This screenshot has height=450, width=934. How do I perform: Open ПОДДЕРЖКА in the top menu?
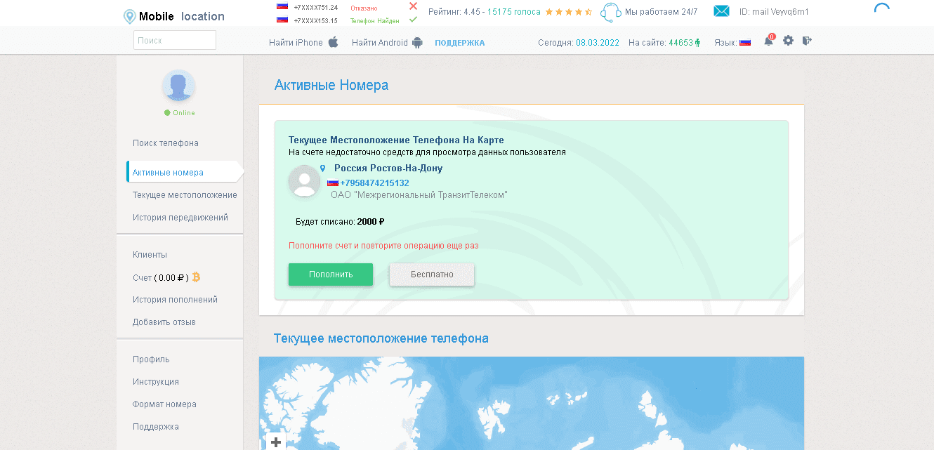[x=459, y=43]
